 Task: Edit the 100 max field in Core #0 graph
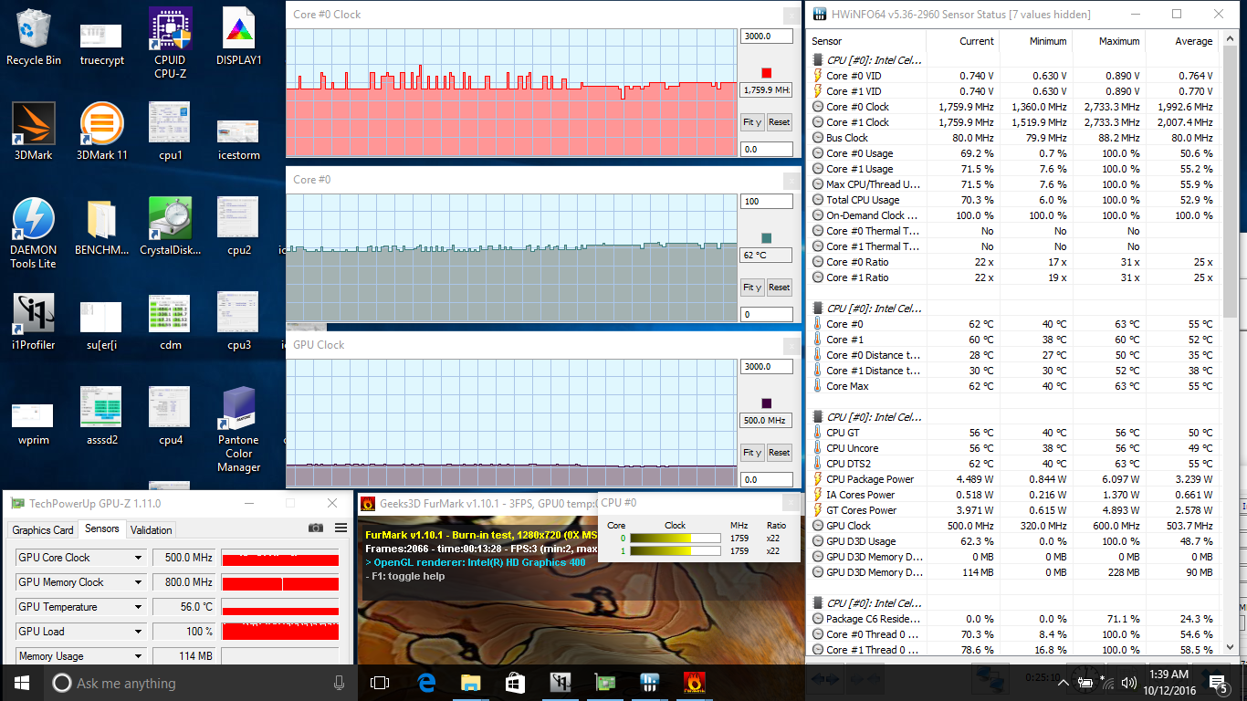(x=766, y=202)
